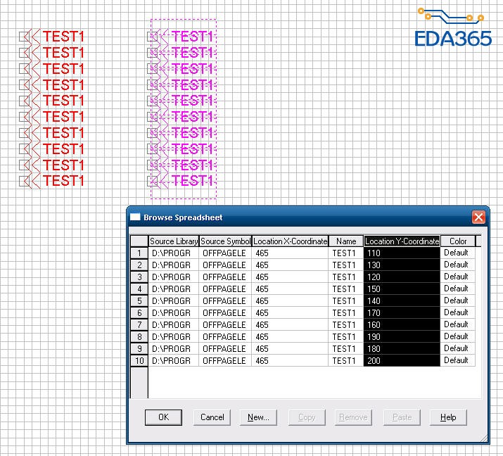Screen dimensions: 503x456
Task: Select the top red TEST1 off-page connector
Action: [x=51, y=37]
